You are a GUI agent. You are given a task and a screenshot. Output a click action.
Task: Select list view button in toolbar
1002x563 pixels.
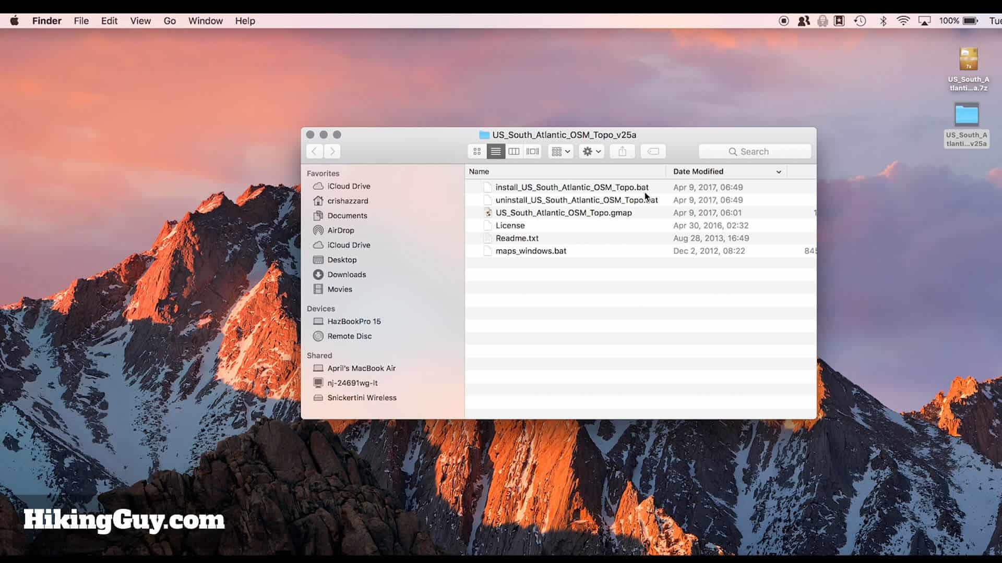(x=495, y=152)
